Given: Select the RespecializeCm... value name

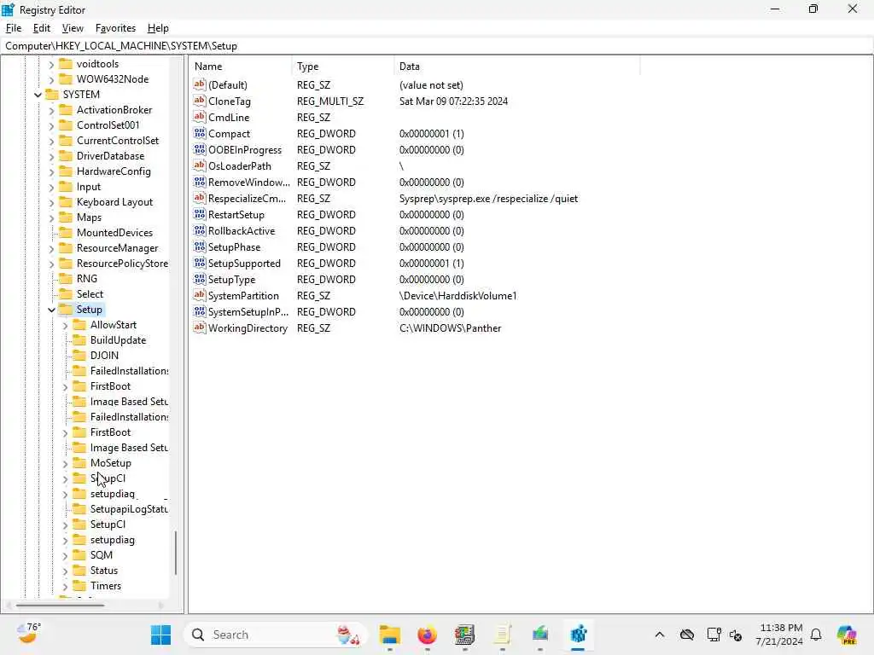Looking at the screenshot, I should [247, 199].
